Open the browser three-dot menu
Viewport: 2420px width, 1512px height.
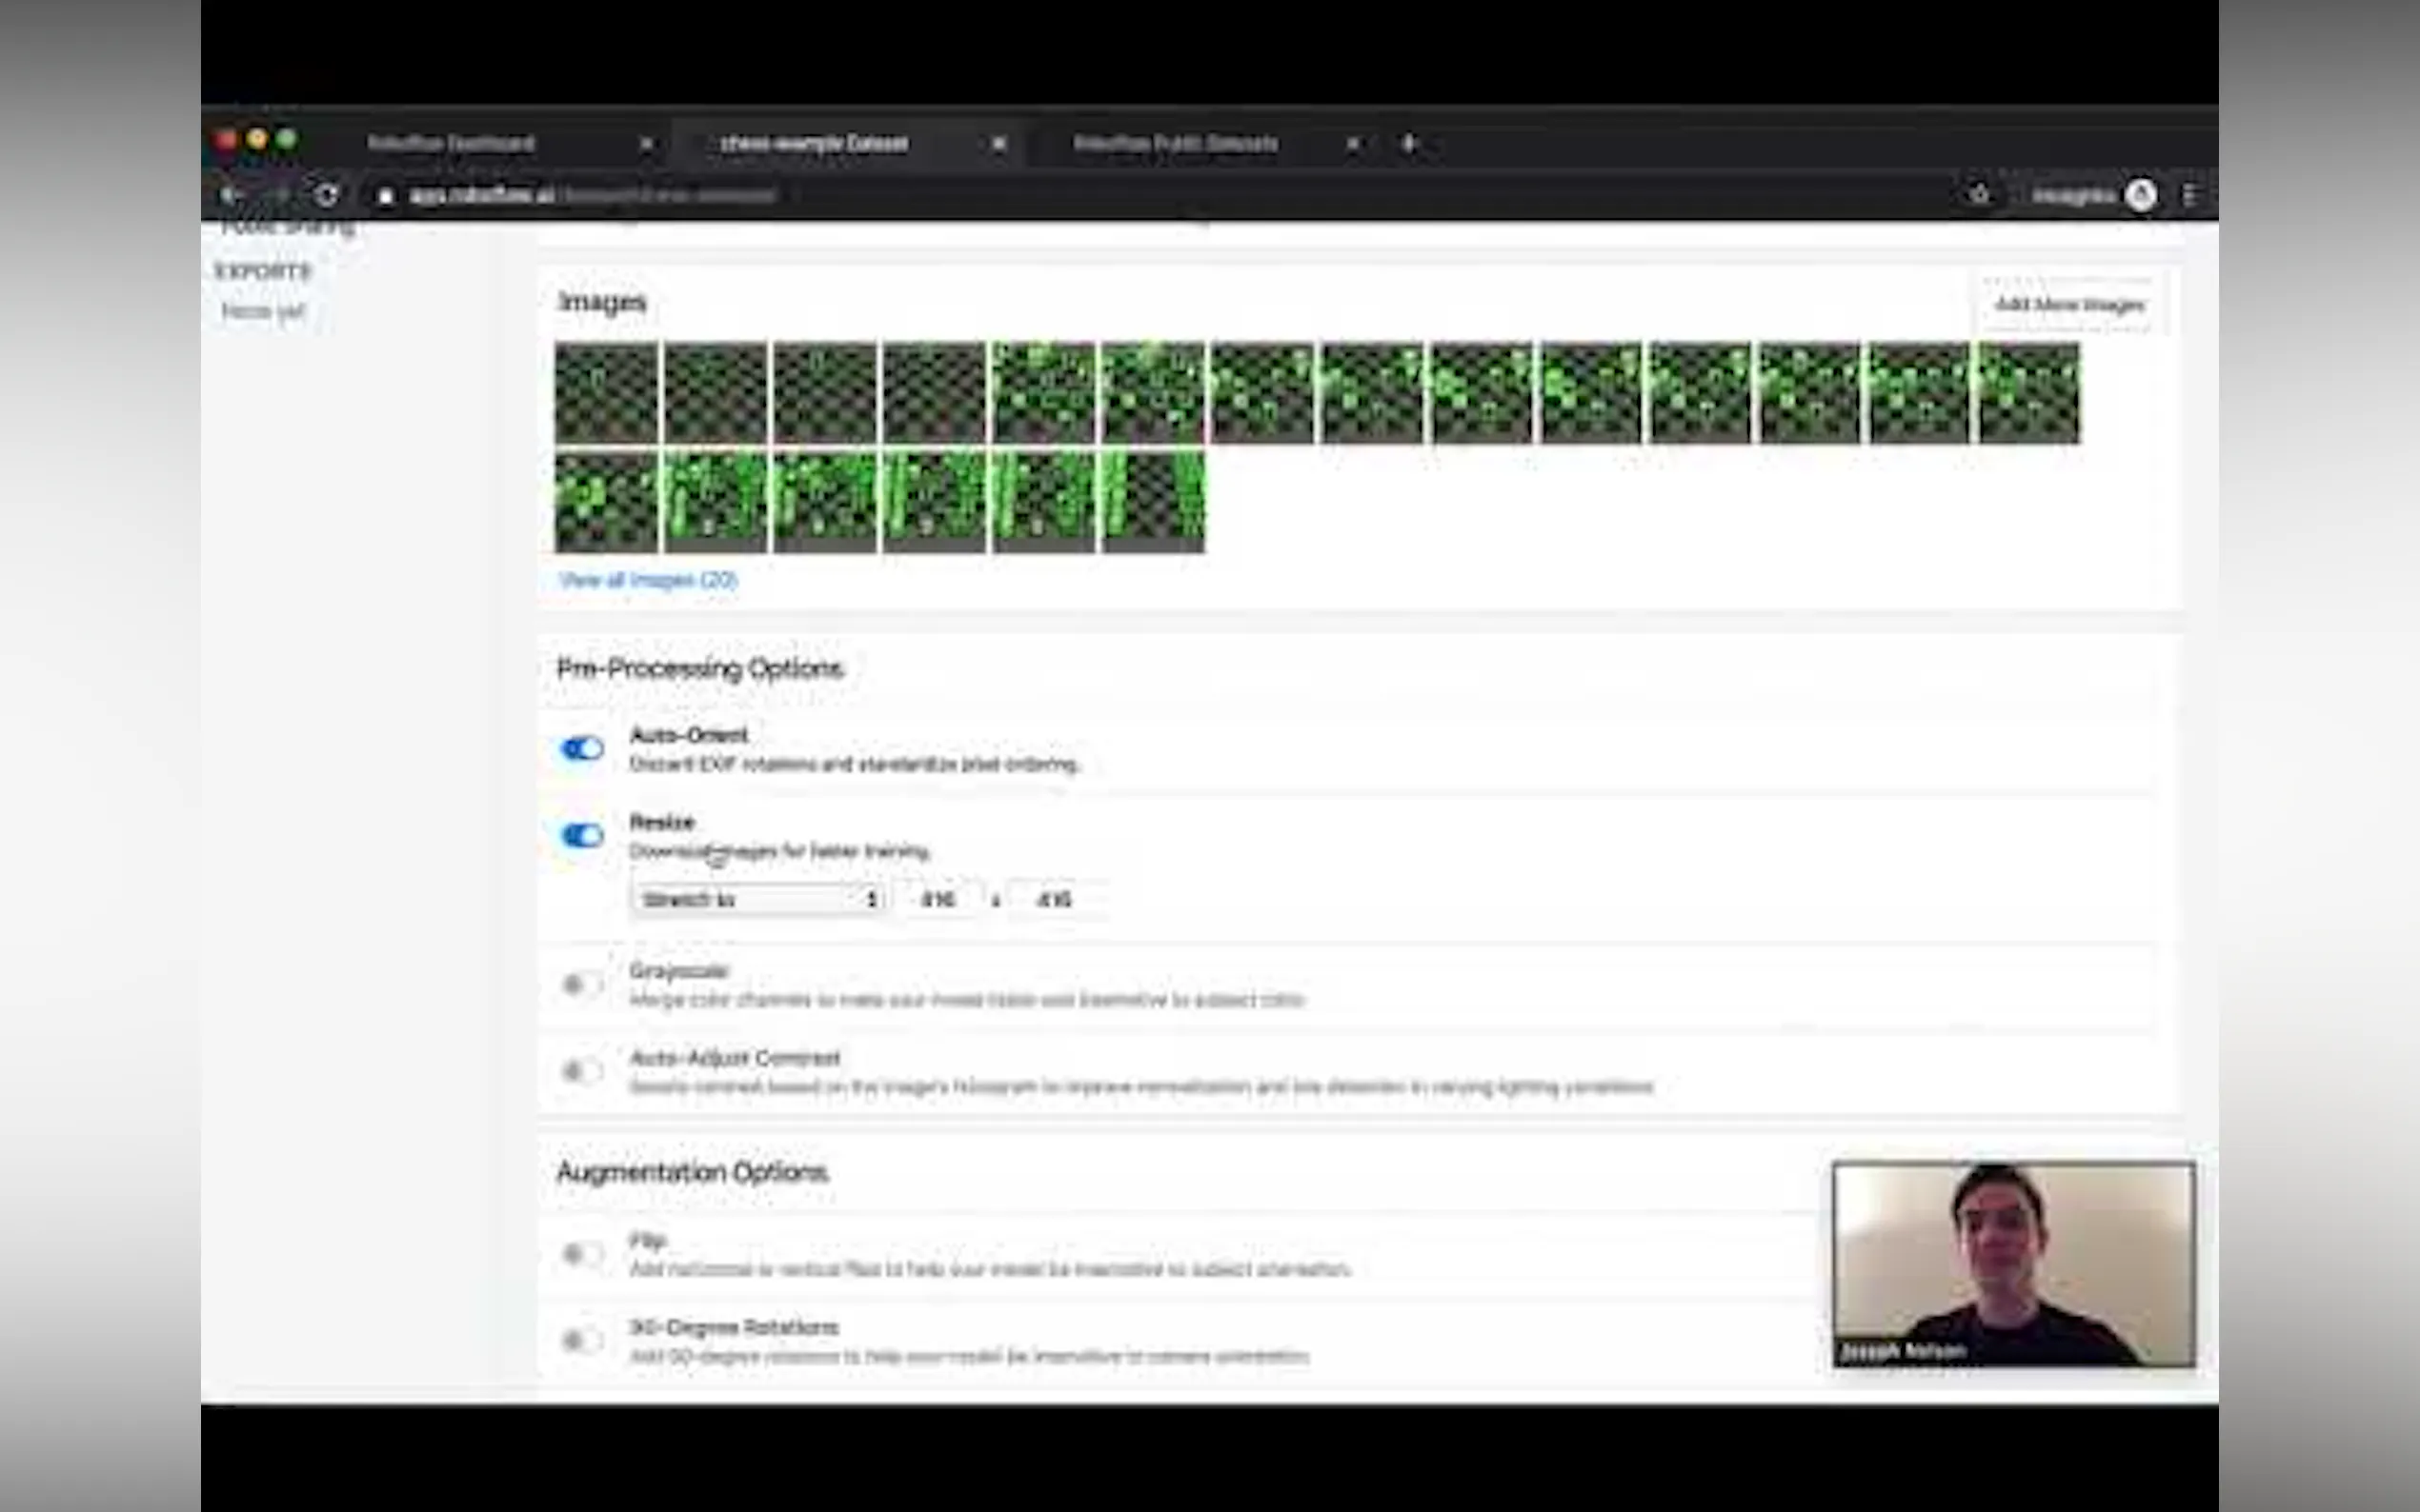click(2188, 195)
